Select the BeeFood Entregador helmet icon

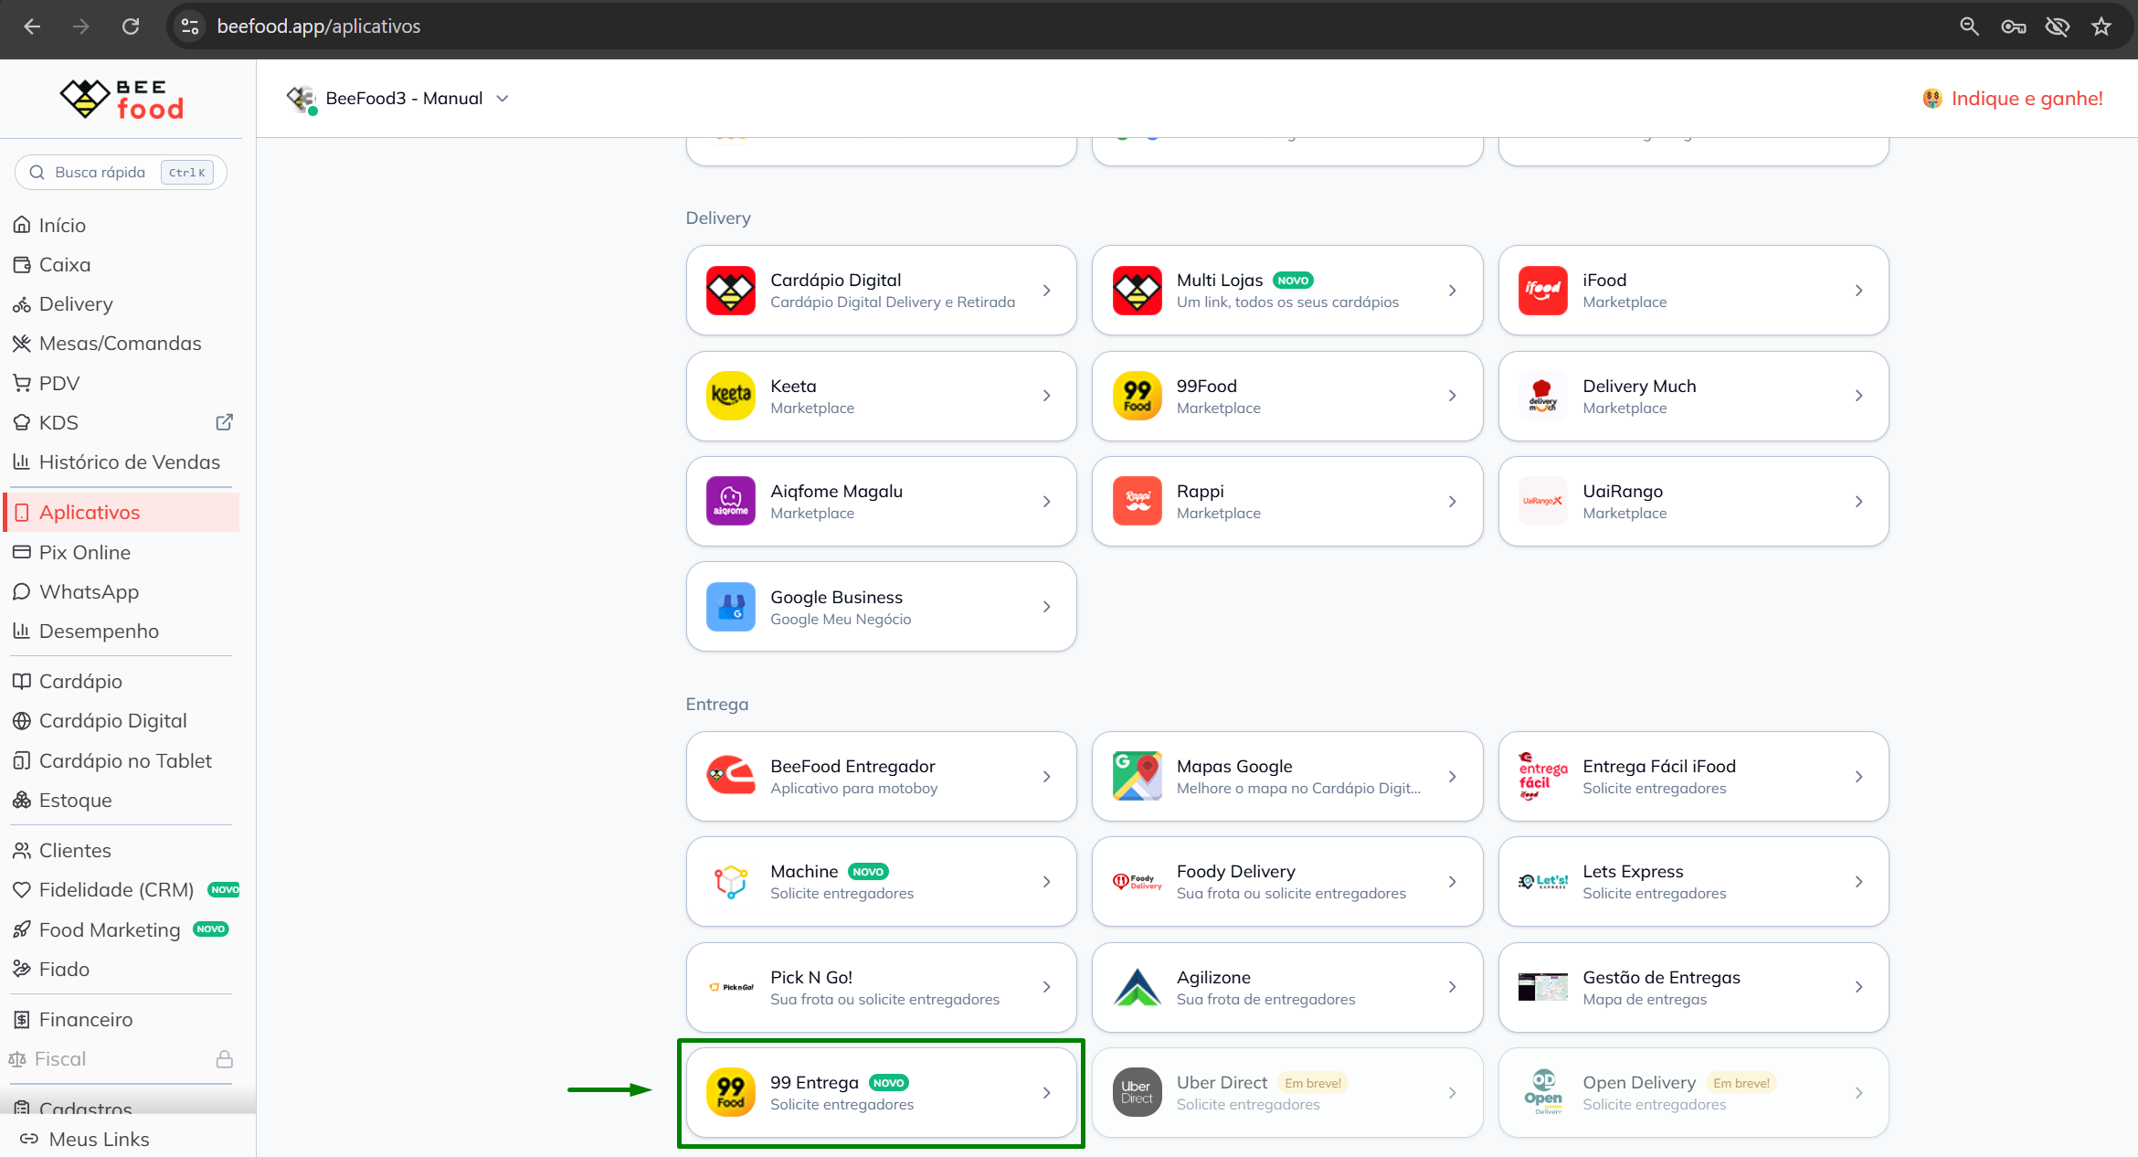[x=730, y=776]
